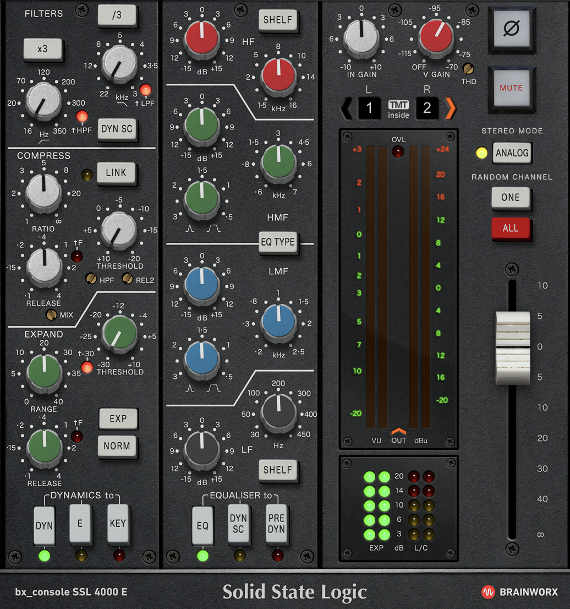Toggle the HF SHELF button

[278, 20]
